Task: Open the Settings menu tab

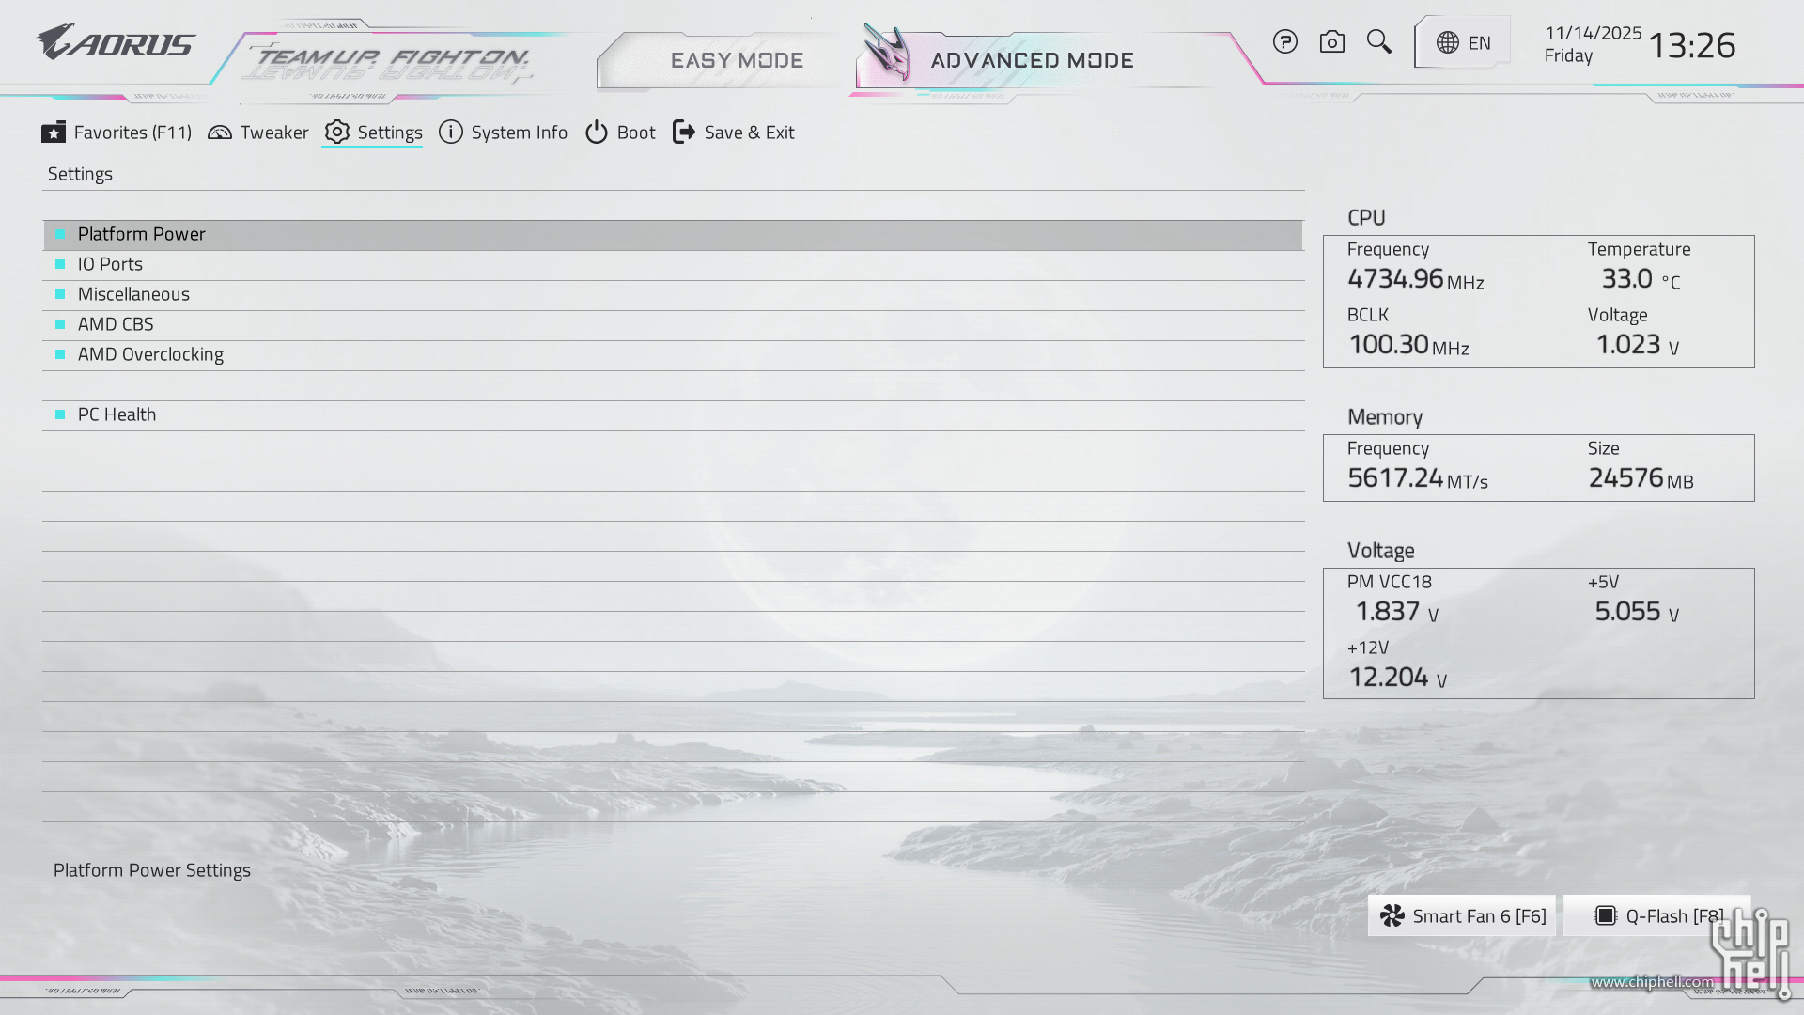Action: (374, 133)
